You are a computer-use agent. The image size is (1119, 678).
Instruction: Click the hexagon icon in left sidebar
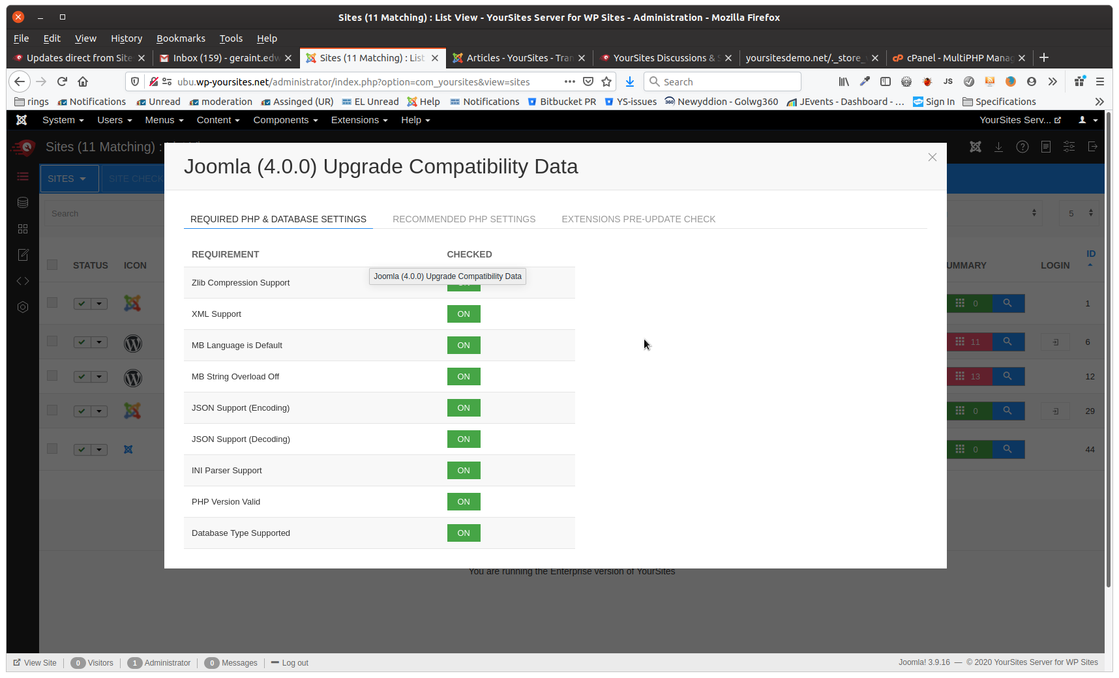coord(23,307)
